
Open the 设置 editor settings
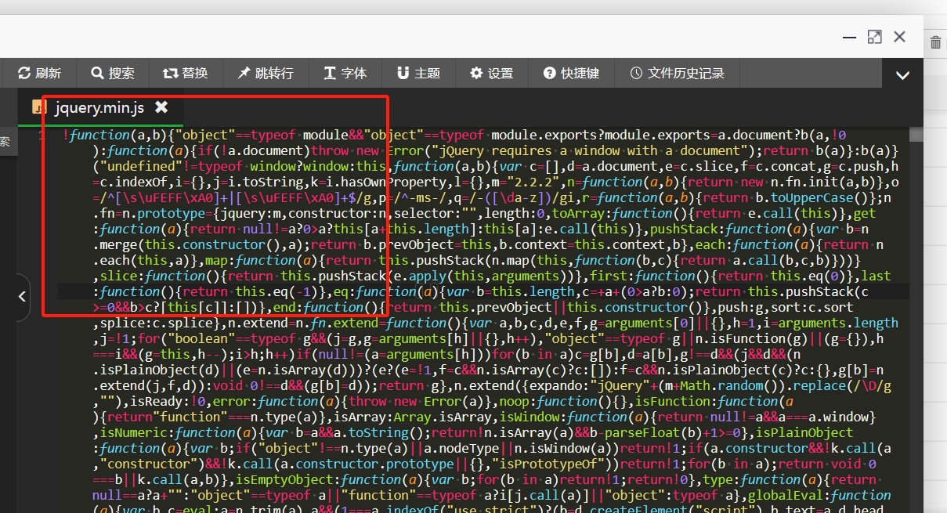click(492, 73)
